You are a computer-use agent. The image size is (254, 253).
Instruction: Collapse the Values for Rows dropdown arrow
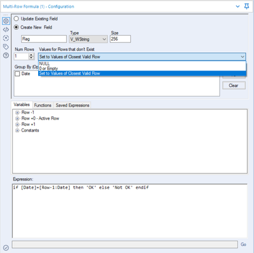tap(243, 57)
